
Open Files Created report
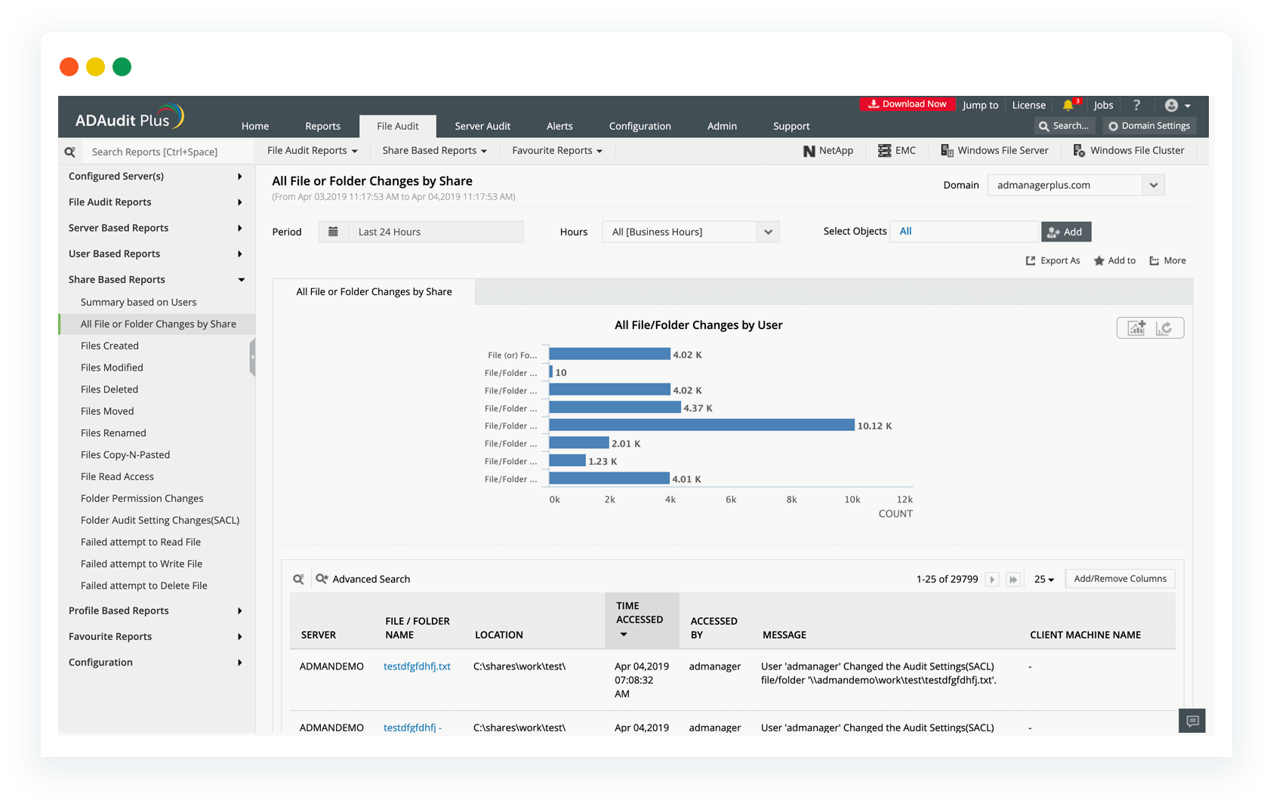tap(109, 346)
